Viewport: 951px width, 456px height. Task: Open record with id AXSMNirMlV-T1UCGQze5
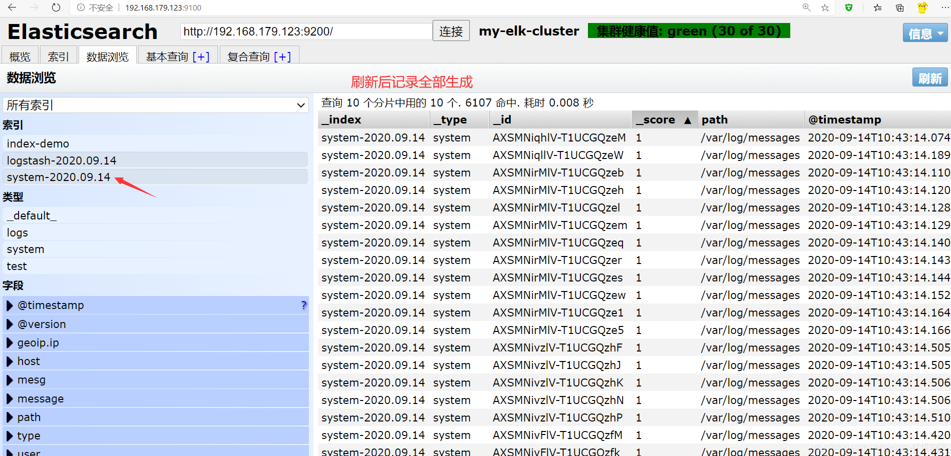pos(558,330)
